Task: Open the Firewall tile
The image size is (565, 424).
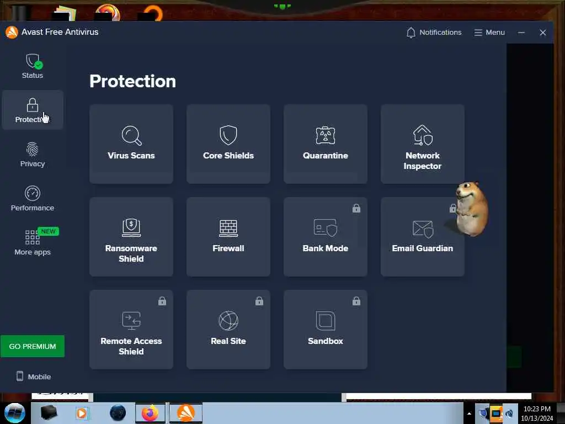Action: [x=228, y=237]
